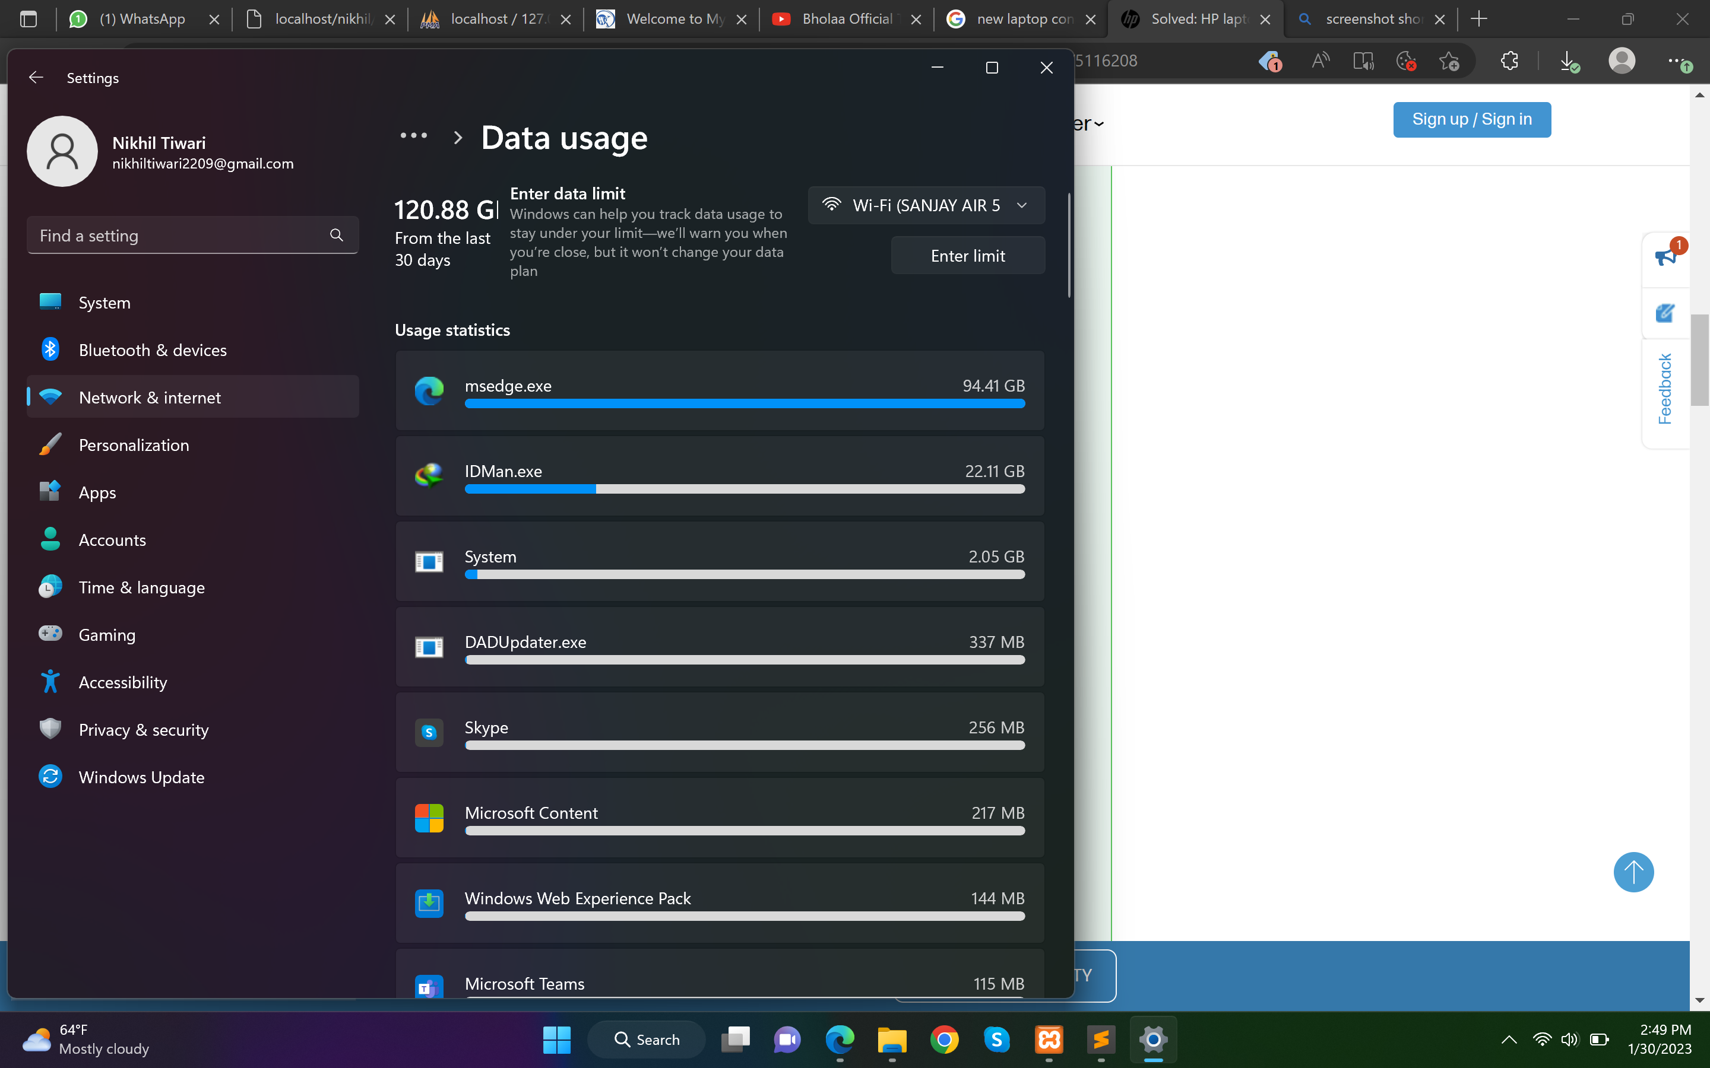Open the weather widget on taskbar
Viewport: 1710px width, 1068px height.
86,1039
